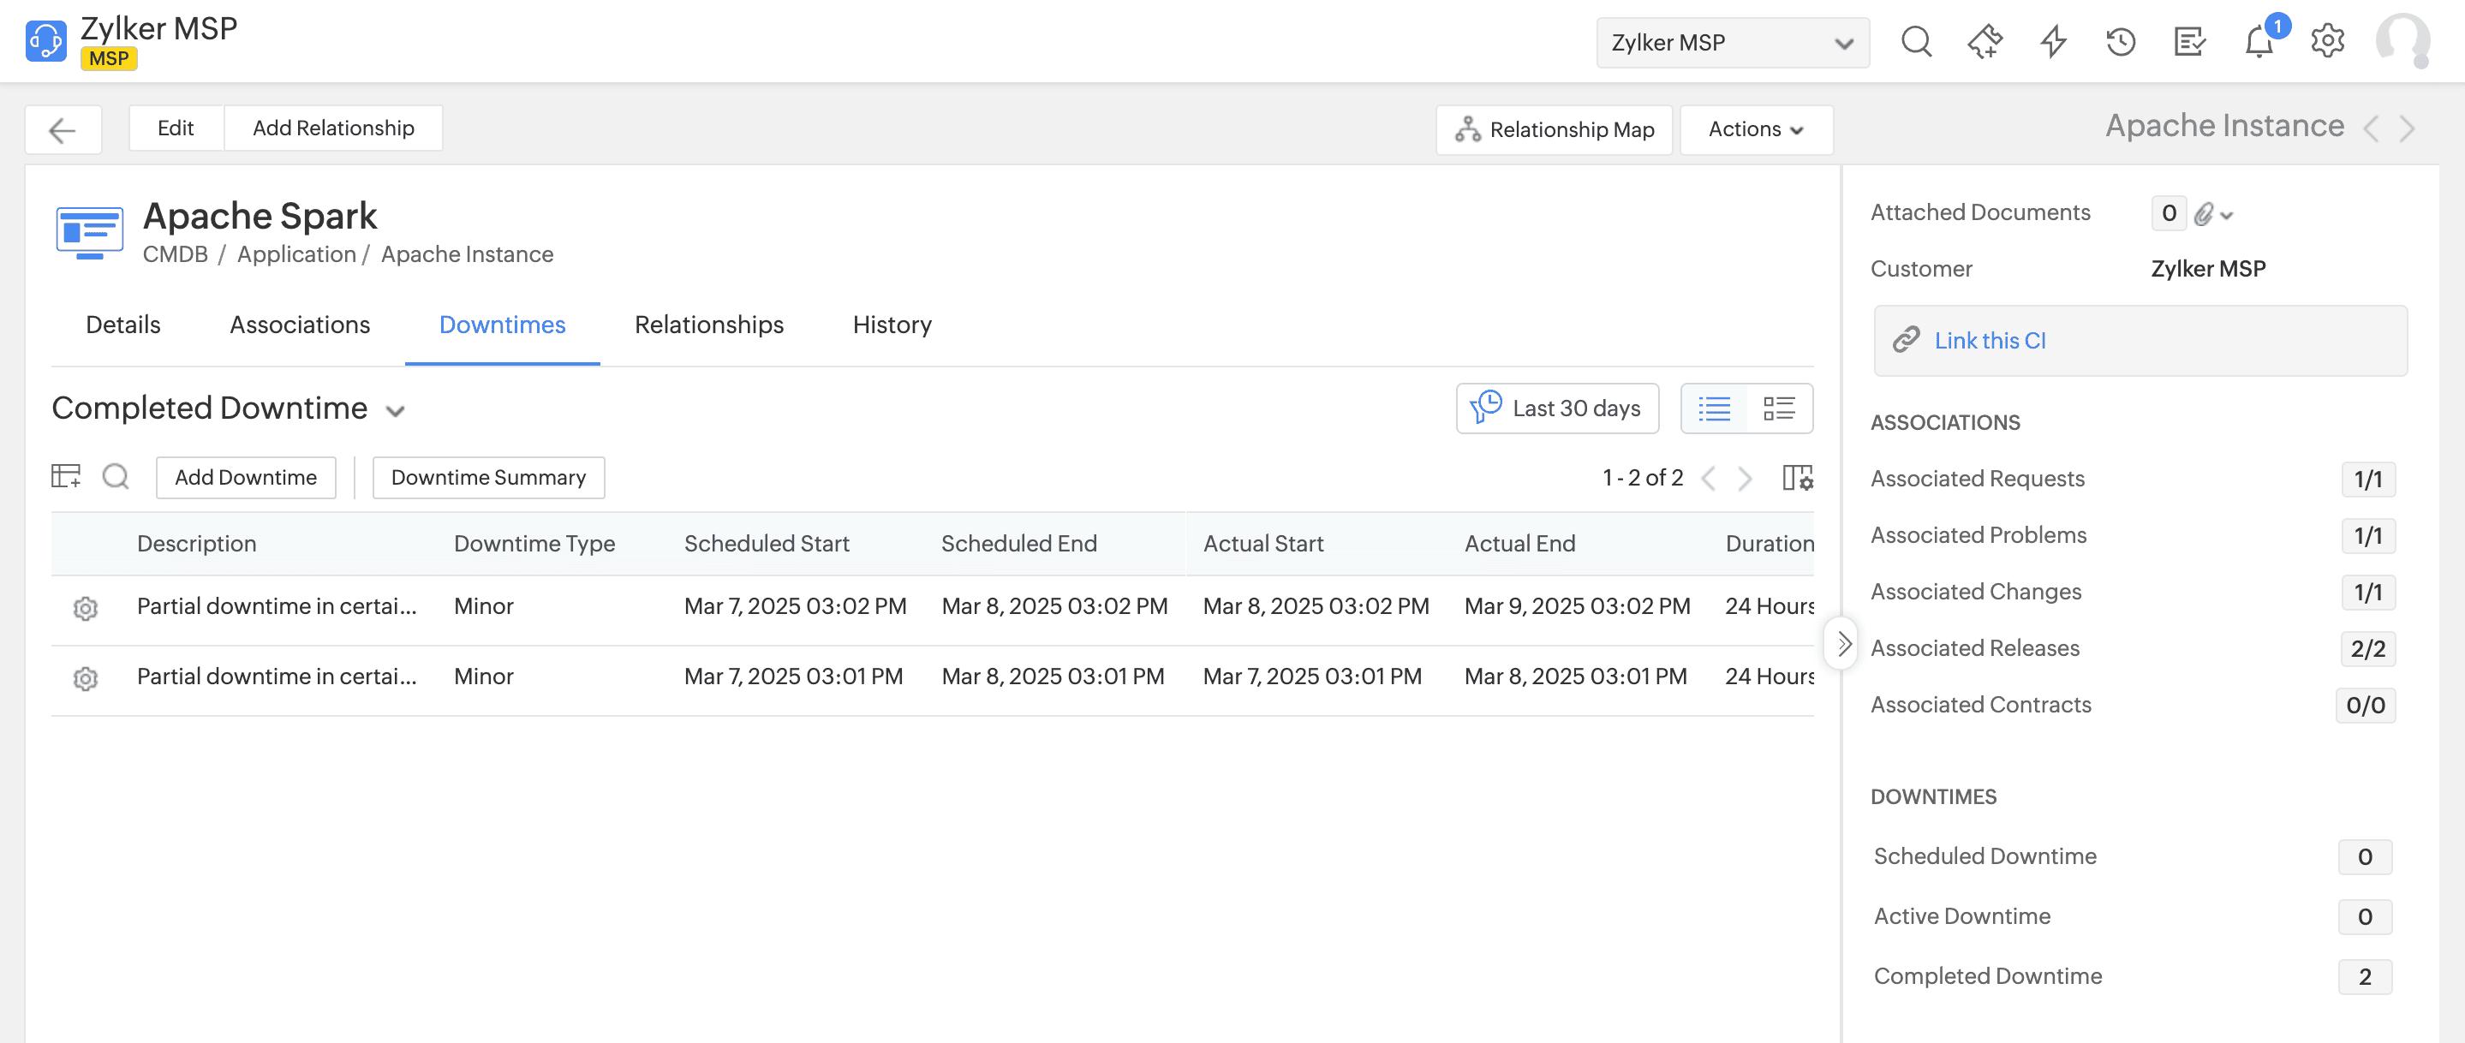This screenshot has height=1043, width=2465.
Task: Click the table search magnifier icon
Action: coord(116,476)
